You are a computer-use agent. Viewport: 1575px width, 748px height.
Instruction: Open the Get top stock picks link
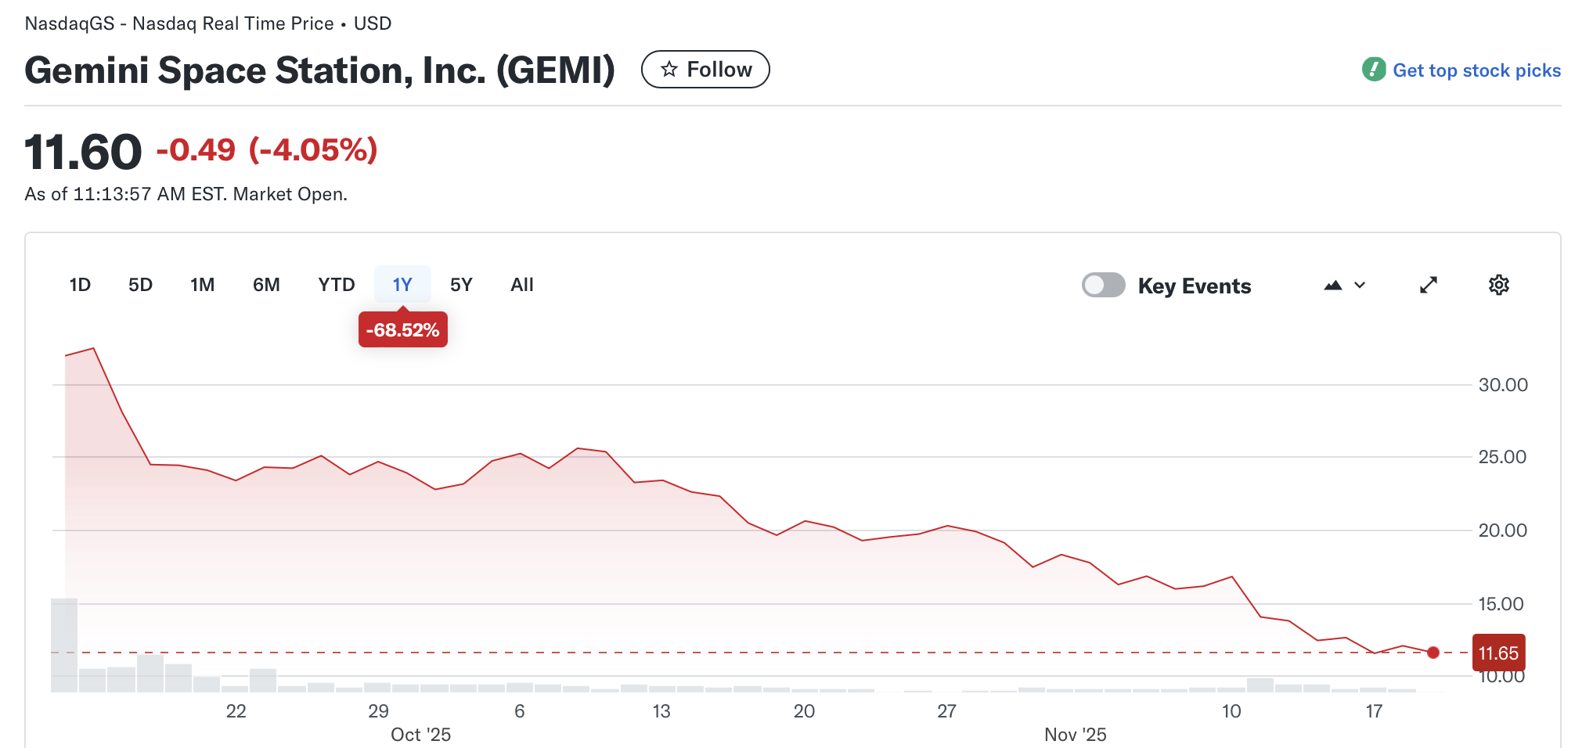click(1476, 70)
